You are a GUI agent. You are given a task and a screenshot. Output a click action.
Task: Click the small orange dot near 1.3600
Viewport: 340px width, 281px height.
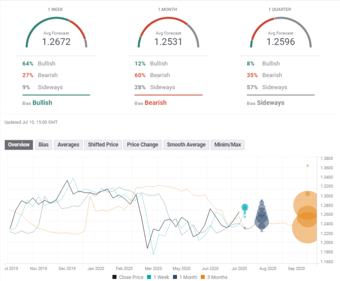307,166
